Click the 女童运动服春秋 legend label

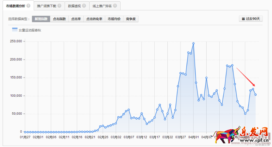point(30,30)
